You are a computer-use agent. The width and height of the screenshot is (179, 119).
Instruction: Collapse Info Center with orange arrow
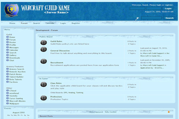point(169,112)
